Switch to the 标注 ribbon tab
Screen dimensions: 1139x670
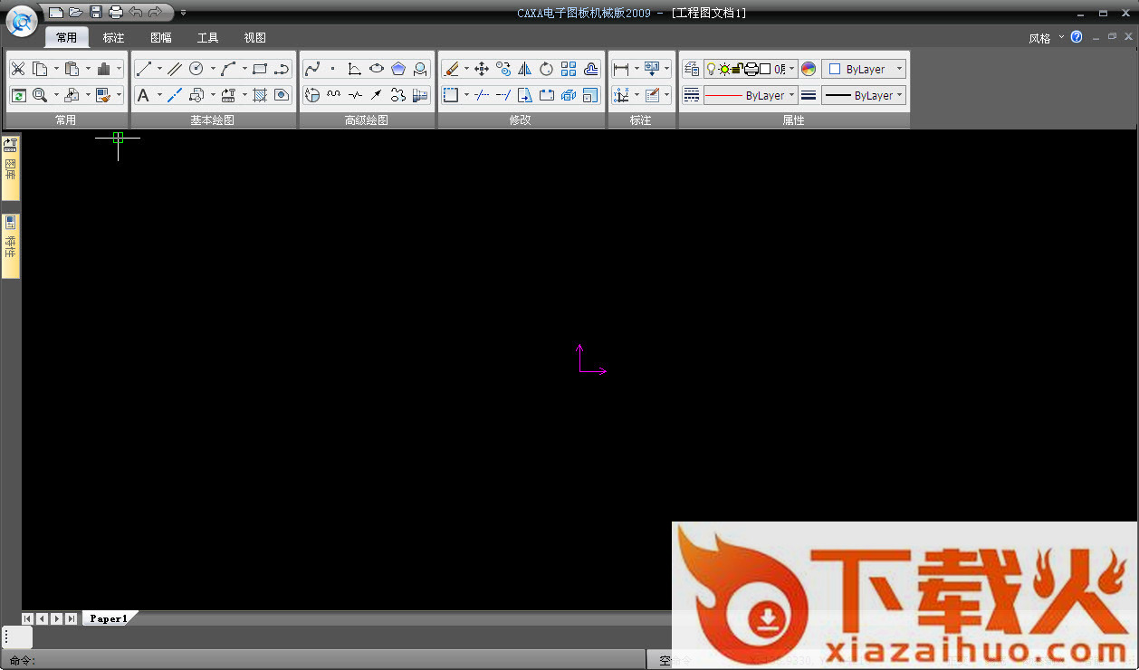click(113, 38)
